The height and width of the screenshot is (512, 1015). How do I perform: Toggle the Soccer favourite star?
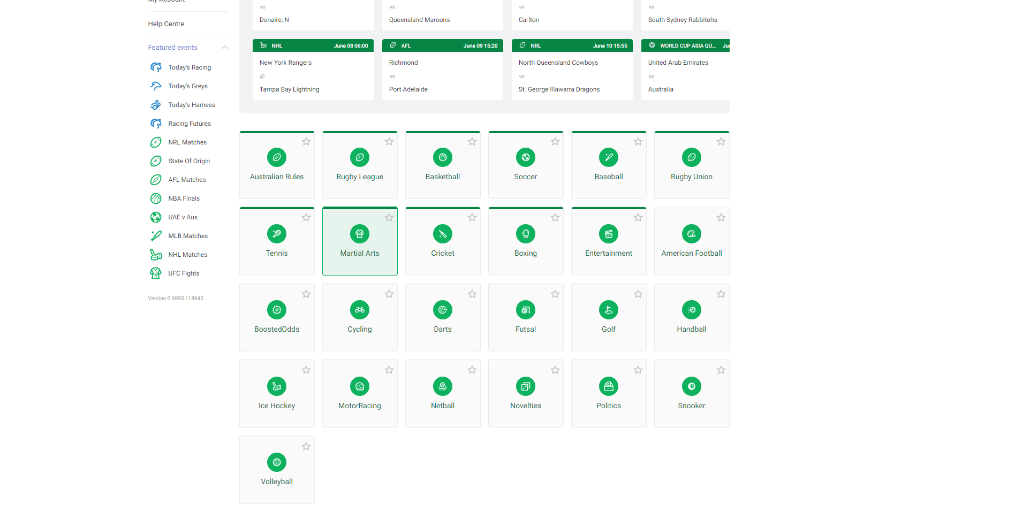pos(555,142)
